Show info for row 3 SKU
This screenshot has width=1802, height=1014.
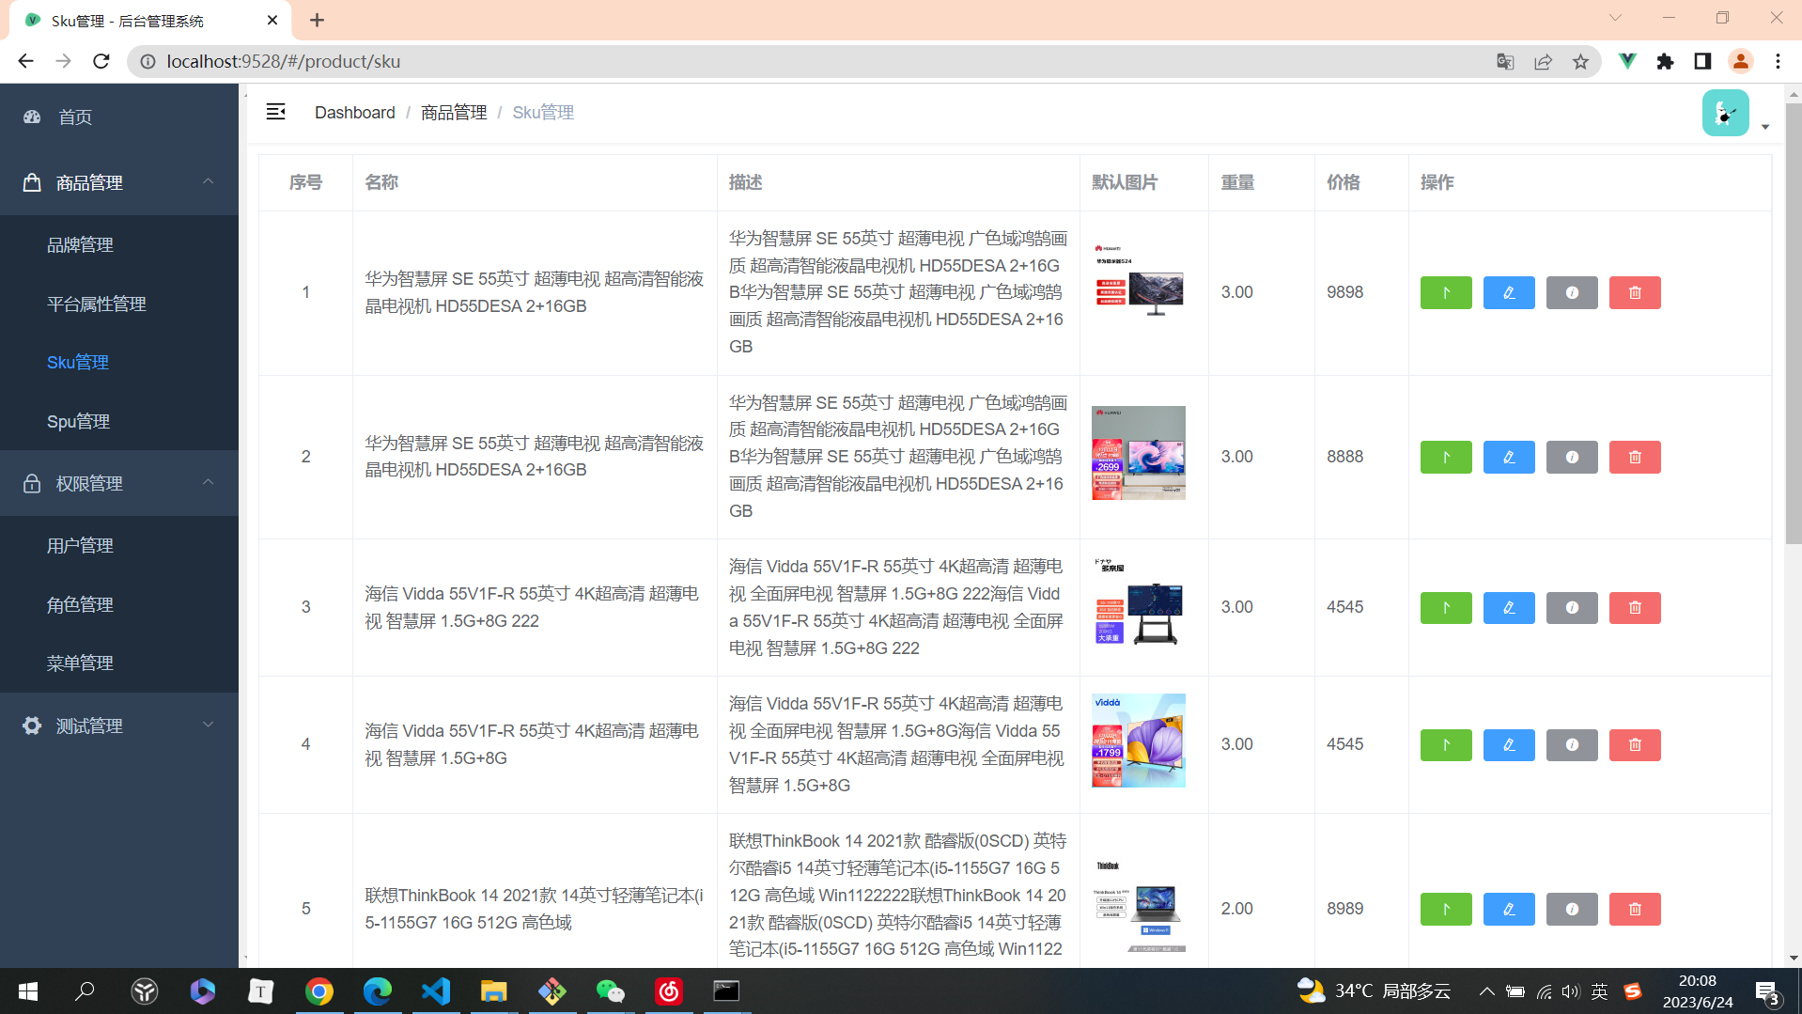pyautogui.click(x=1572, y=607)
